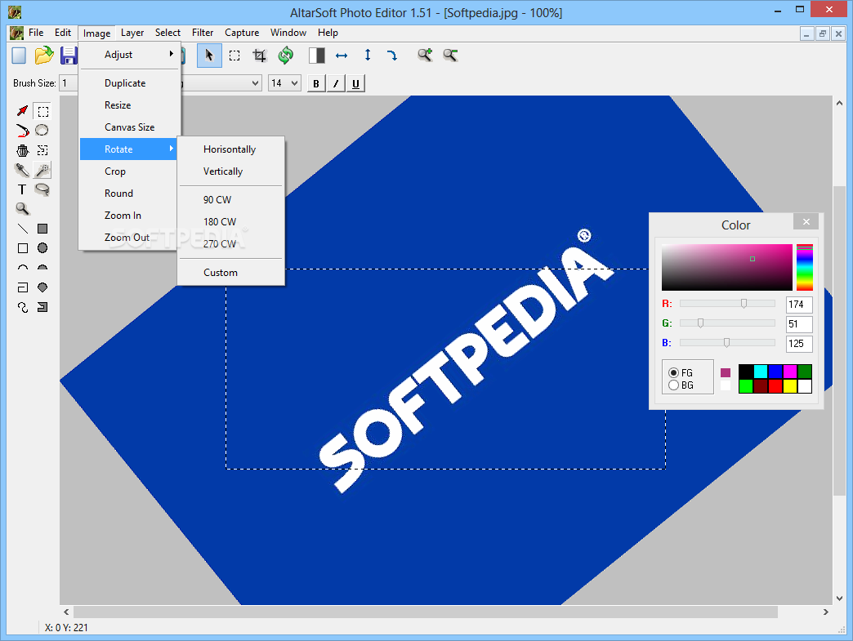Pick the yellow palette swatch

(790, 386)
